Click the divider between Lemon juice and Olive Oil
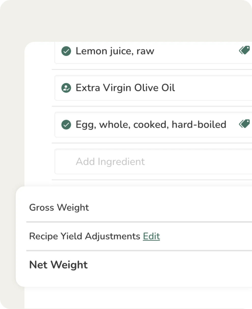This screenshot has width=252, height=309. click(x=152, y=69)
